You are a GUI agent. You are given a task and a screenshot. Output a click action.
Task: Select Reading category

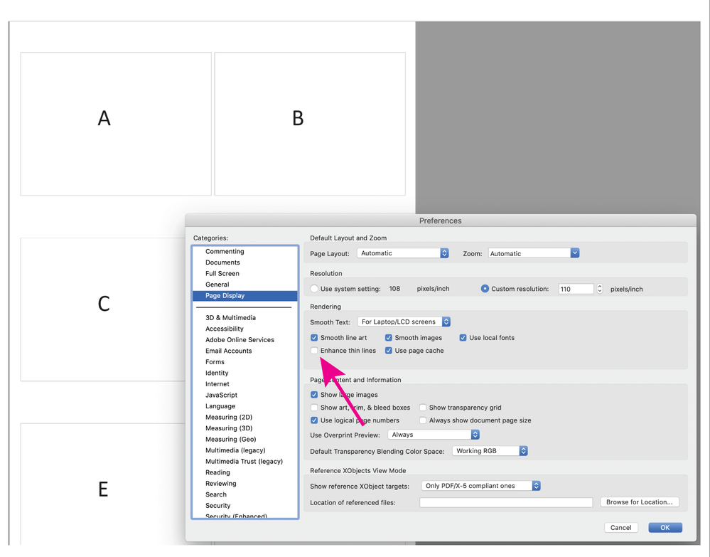pyautogui.click(x=245, y=472)
